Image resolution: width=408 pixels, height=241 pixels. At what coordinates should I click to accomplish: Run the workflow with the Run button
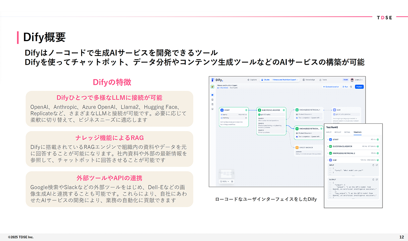[345, 87]
